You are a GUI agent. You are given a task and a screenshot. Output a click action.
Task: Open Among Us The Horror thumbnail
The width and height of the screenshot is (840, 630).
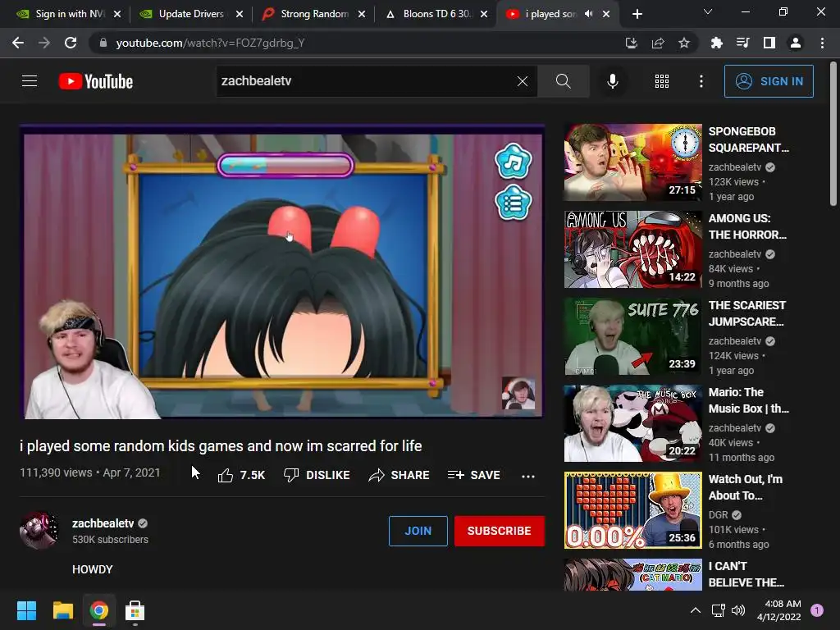pyautogui.click(x=632, y=249)
